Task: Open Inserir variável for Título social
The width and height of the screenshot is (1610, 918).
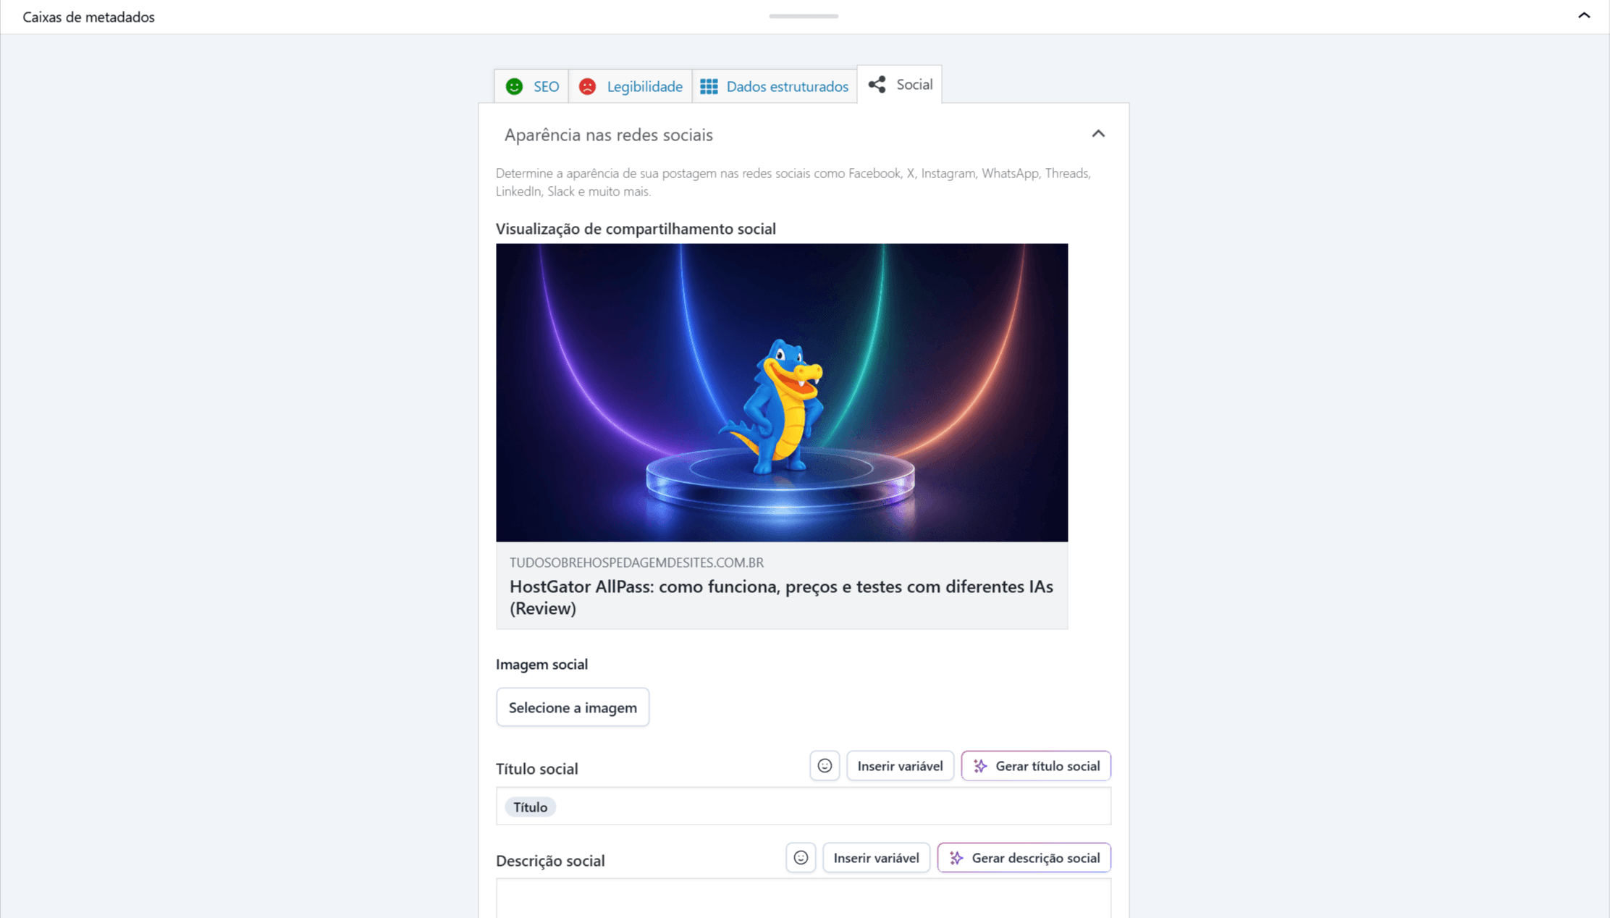Action: 900,765
